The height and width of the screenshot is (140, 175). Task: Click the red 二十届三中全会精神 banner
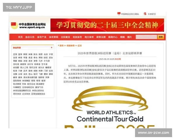coord(107,25)
